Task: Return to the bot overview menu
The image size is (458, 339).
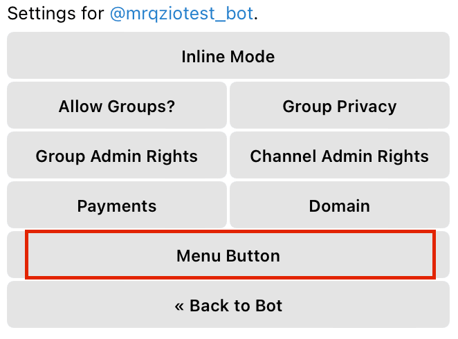Action: (228, 304)
